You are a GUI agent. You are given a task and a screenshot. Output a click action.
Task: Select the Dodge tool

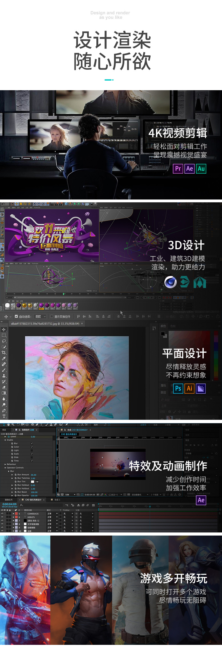[x=4, y=405]
